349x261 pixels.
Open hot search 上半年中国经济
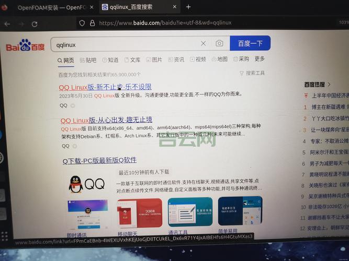coord(330,96)
